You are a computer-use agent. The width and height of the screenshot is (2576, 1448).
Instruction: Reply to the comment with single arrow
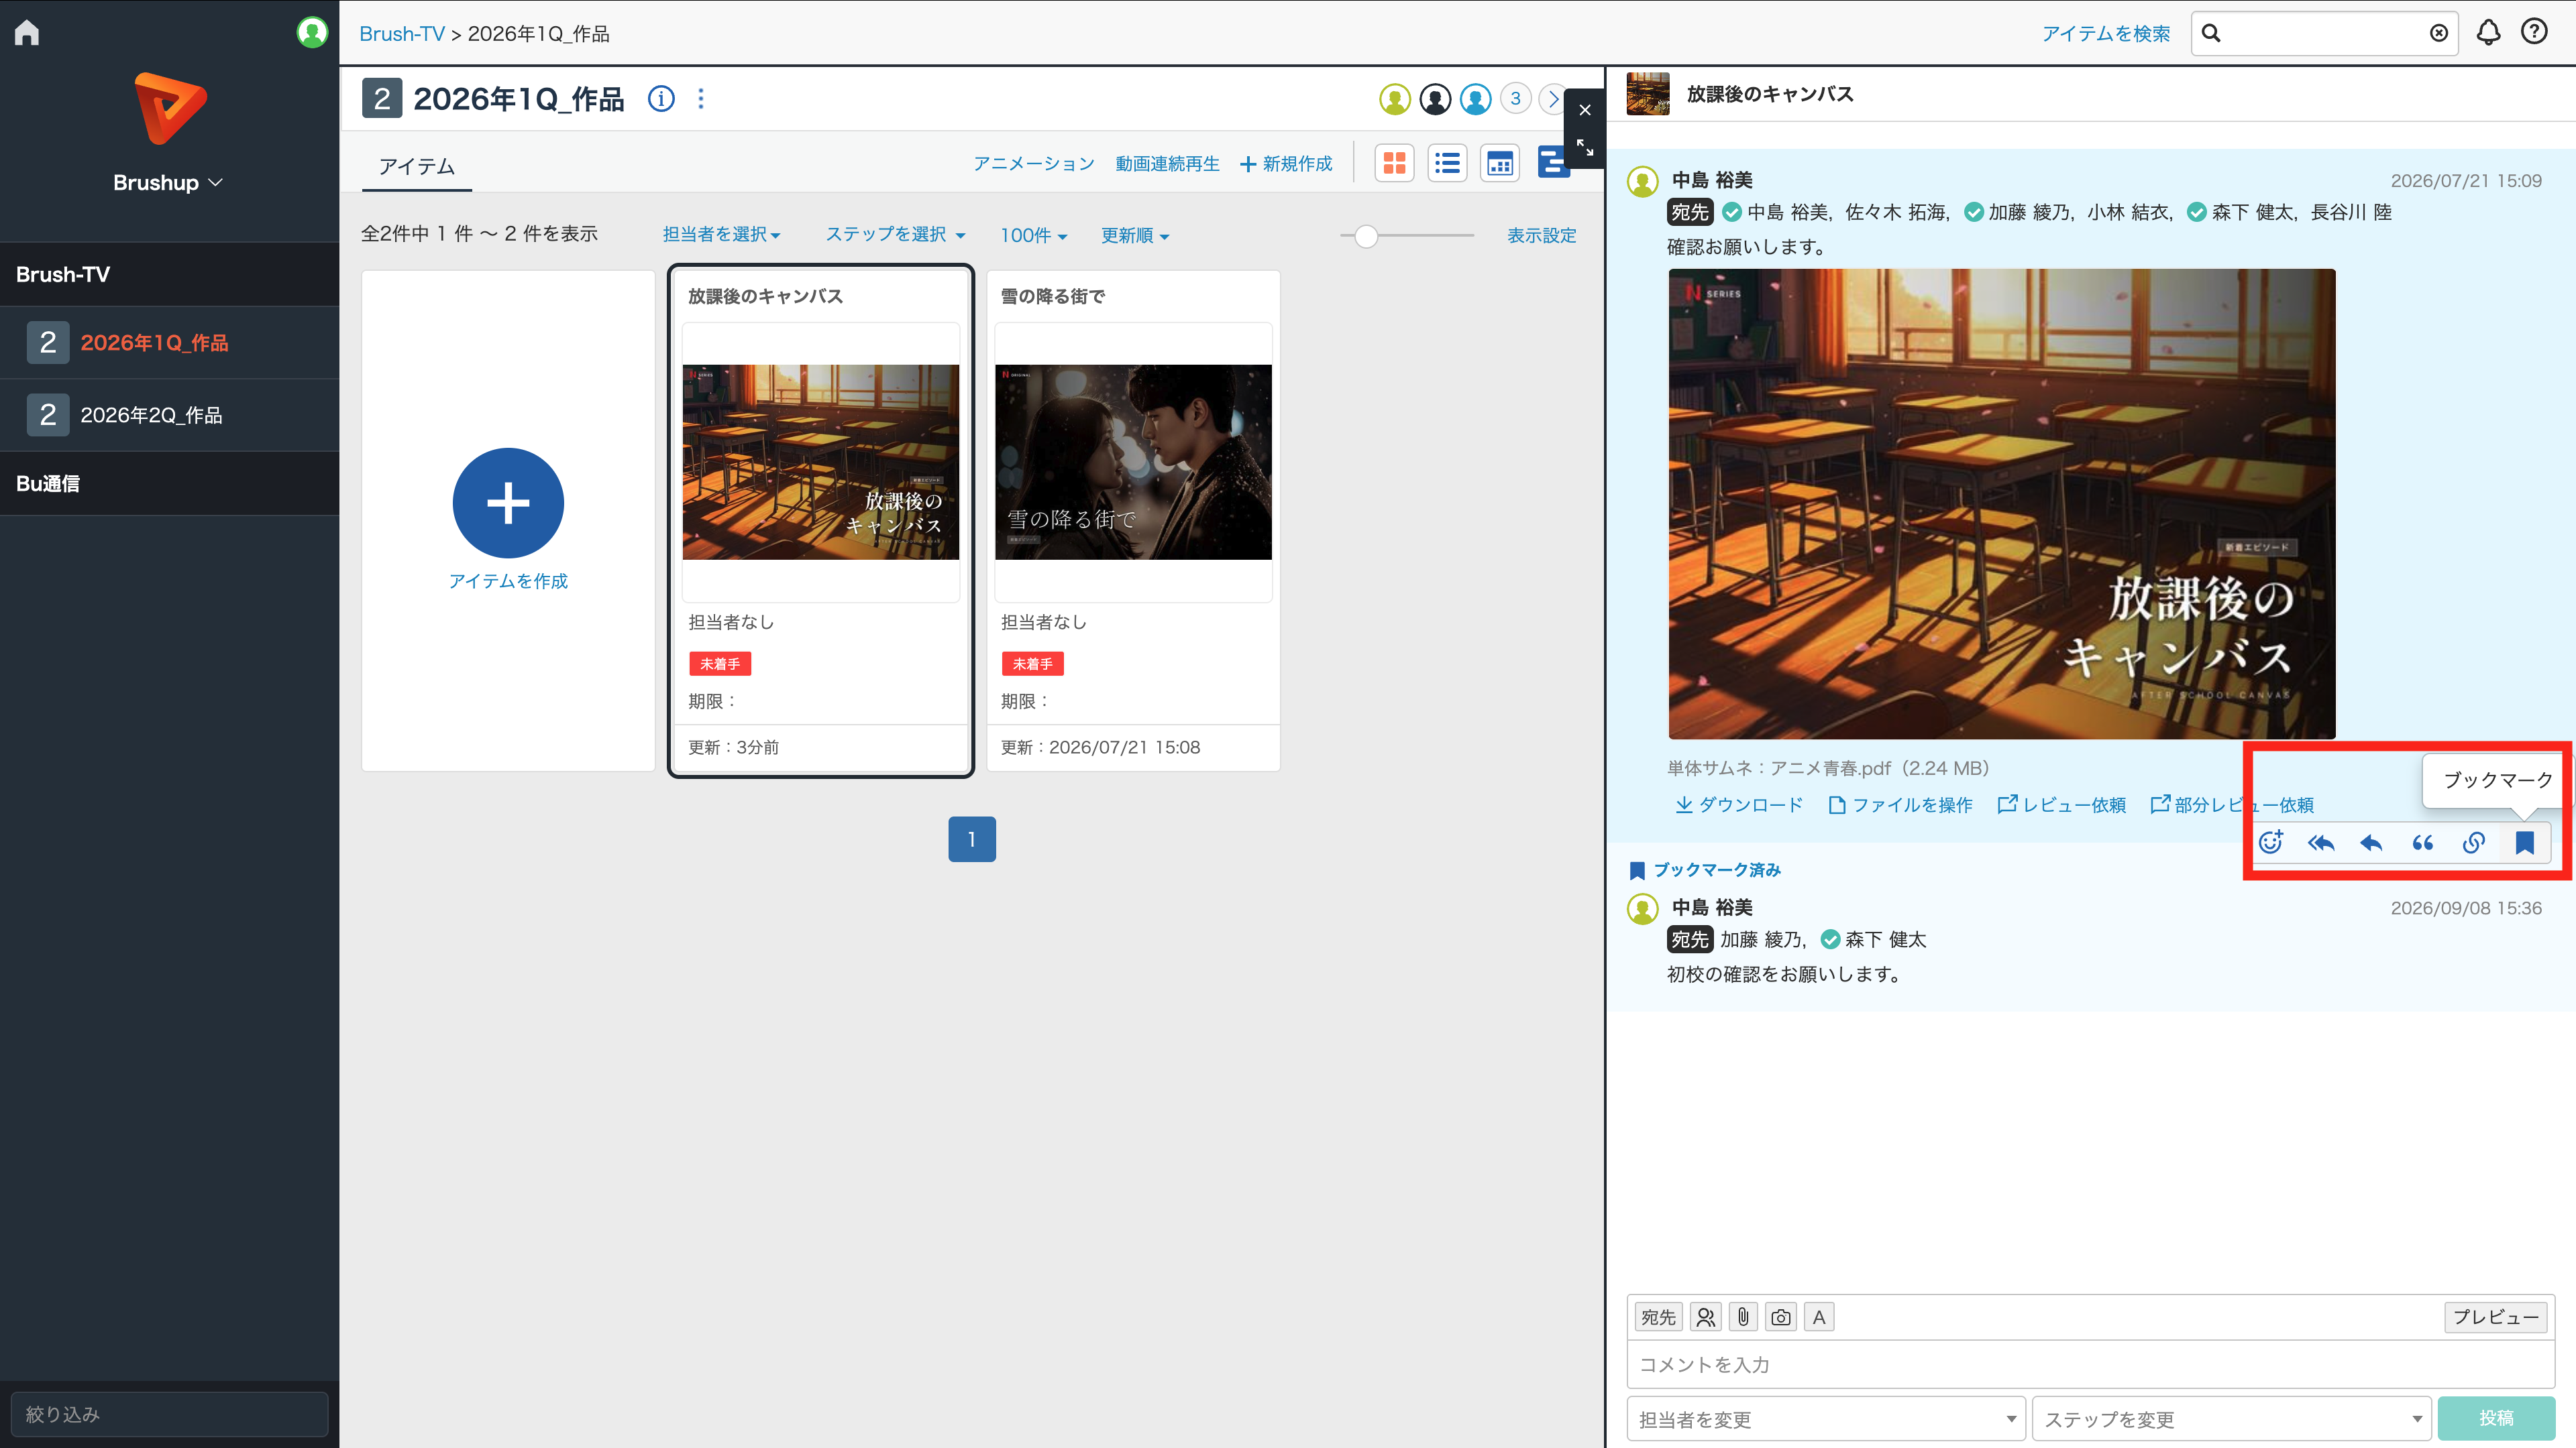2371,843
